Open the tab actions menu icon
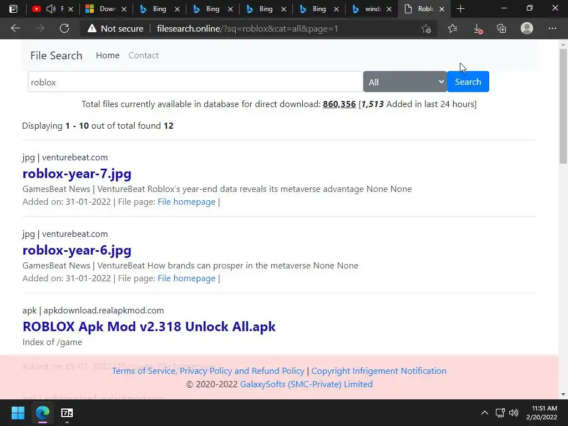Screen dimensions: 568x426 pos(13,9)
